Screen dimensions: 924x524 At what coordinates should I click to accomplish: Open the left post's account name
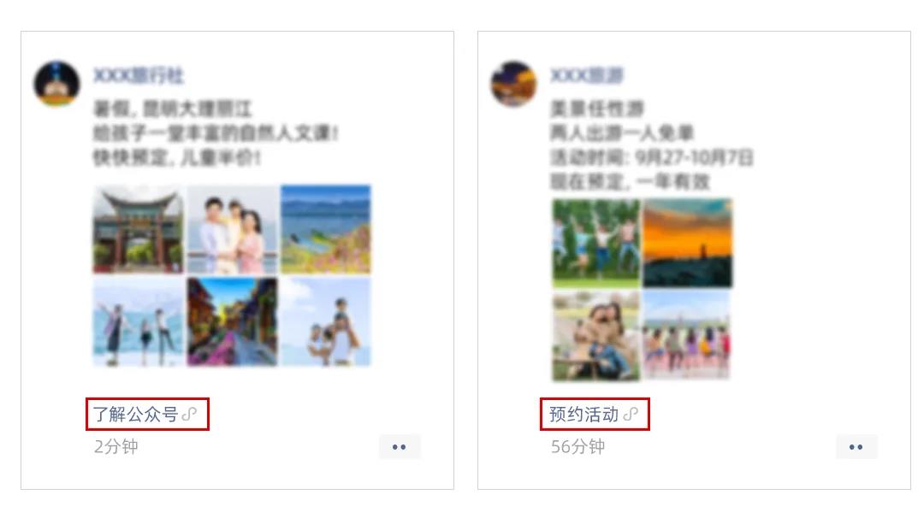click(x=139, y=75)
